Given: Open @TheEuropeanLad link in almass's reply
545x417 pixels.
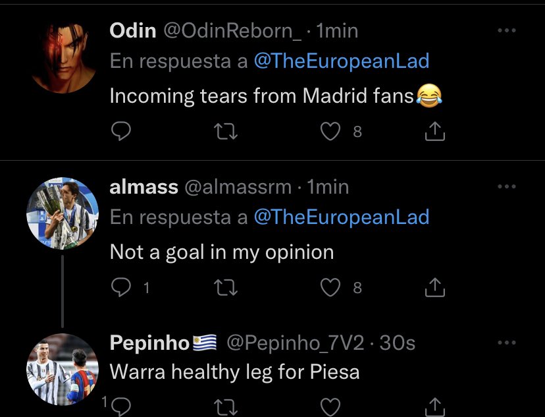Looking at the screenshot, I should click(342, 217).
